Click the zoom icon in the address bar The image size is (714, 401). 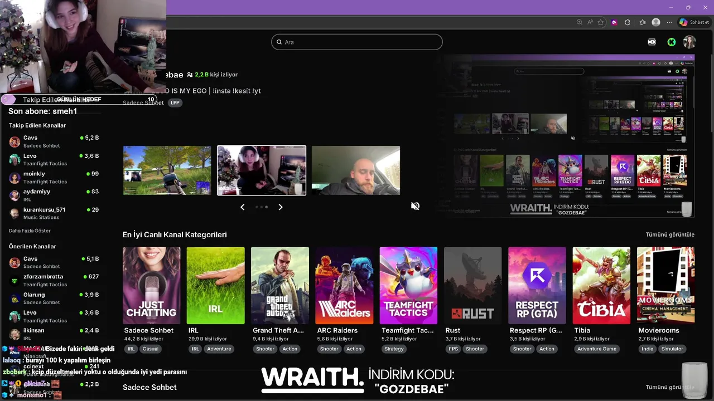point(580,22)
